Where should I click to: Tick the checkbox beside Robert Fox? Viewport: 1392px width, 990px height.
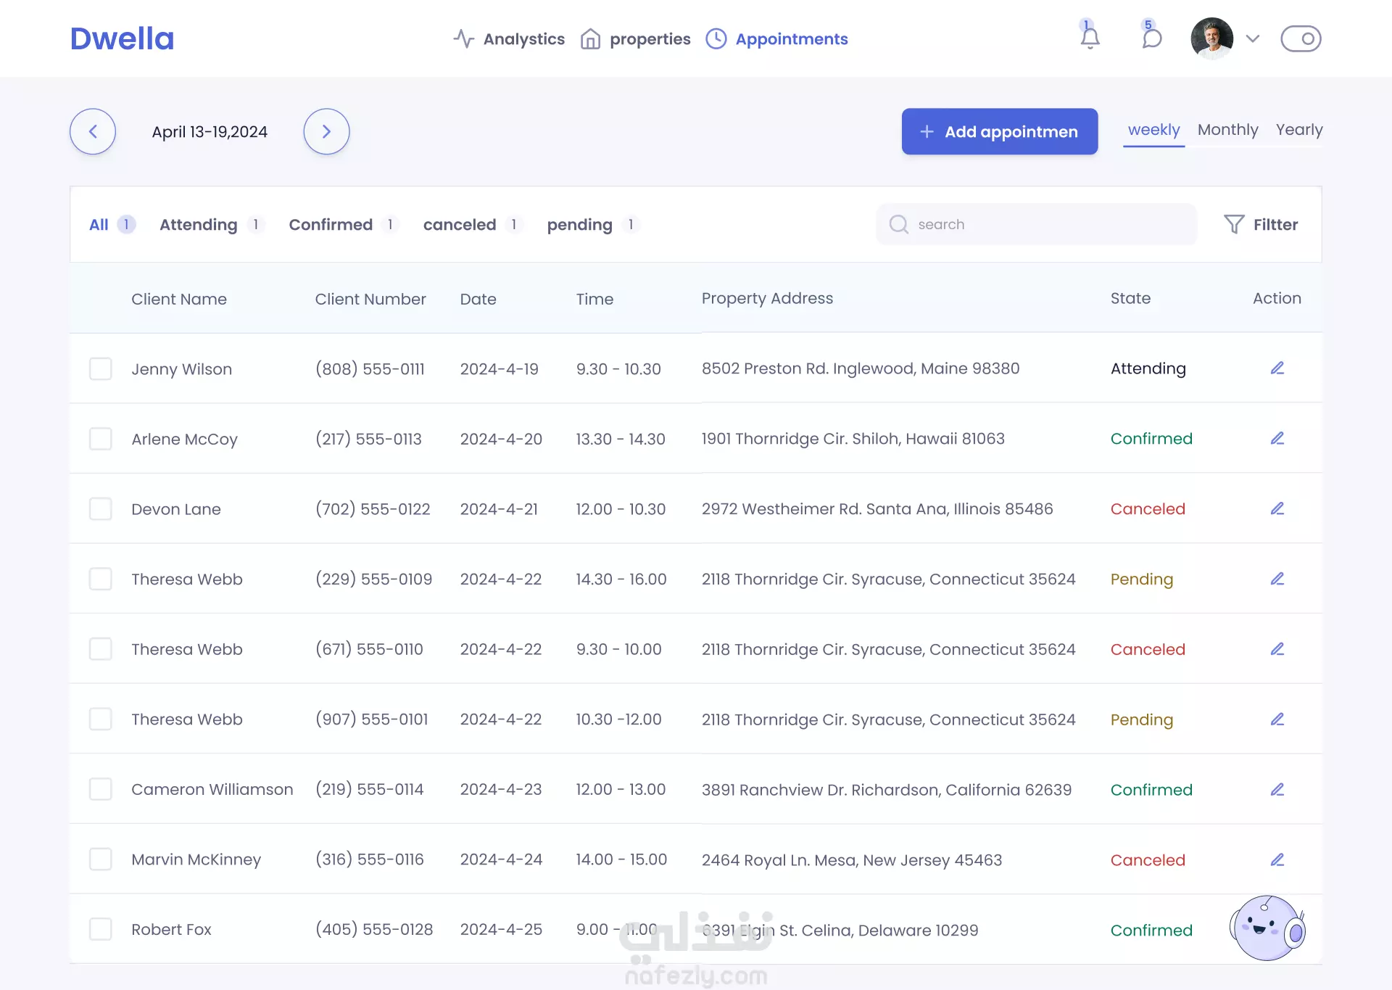(x=101, y=929)
